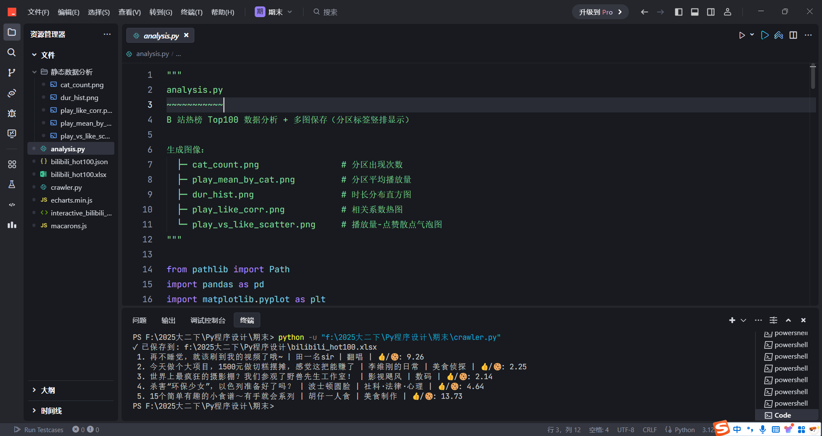Open the Extensions view in activity bar
Viewport: 822px width, 436px height.
tap(12, 164)
